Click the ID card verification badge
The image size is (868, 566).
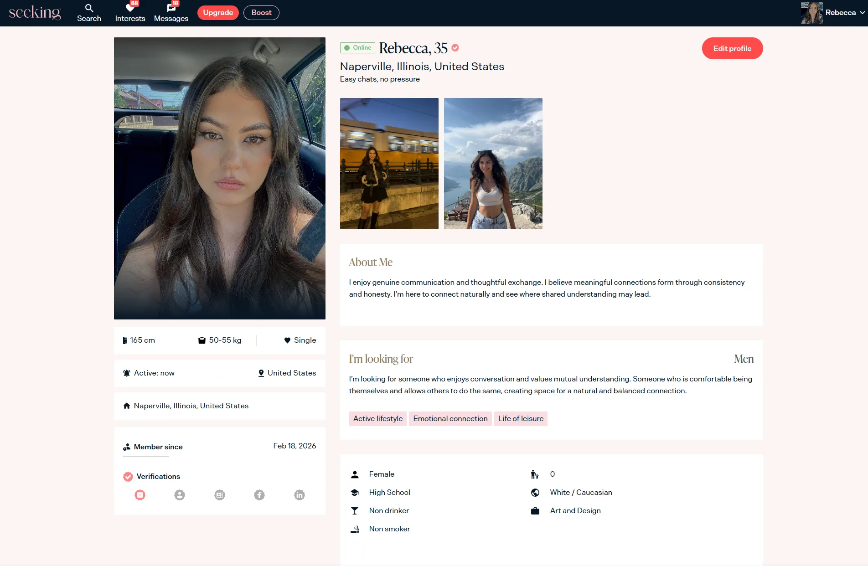[220, 495]
